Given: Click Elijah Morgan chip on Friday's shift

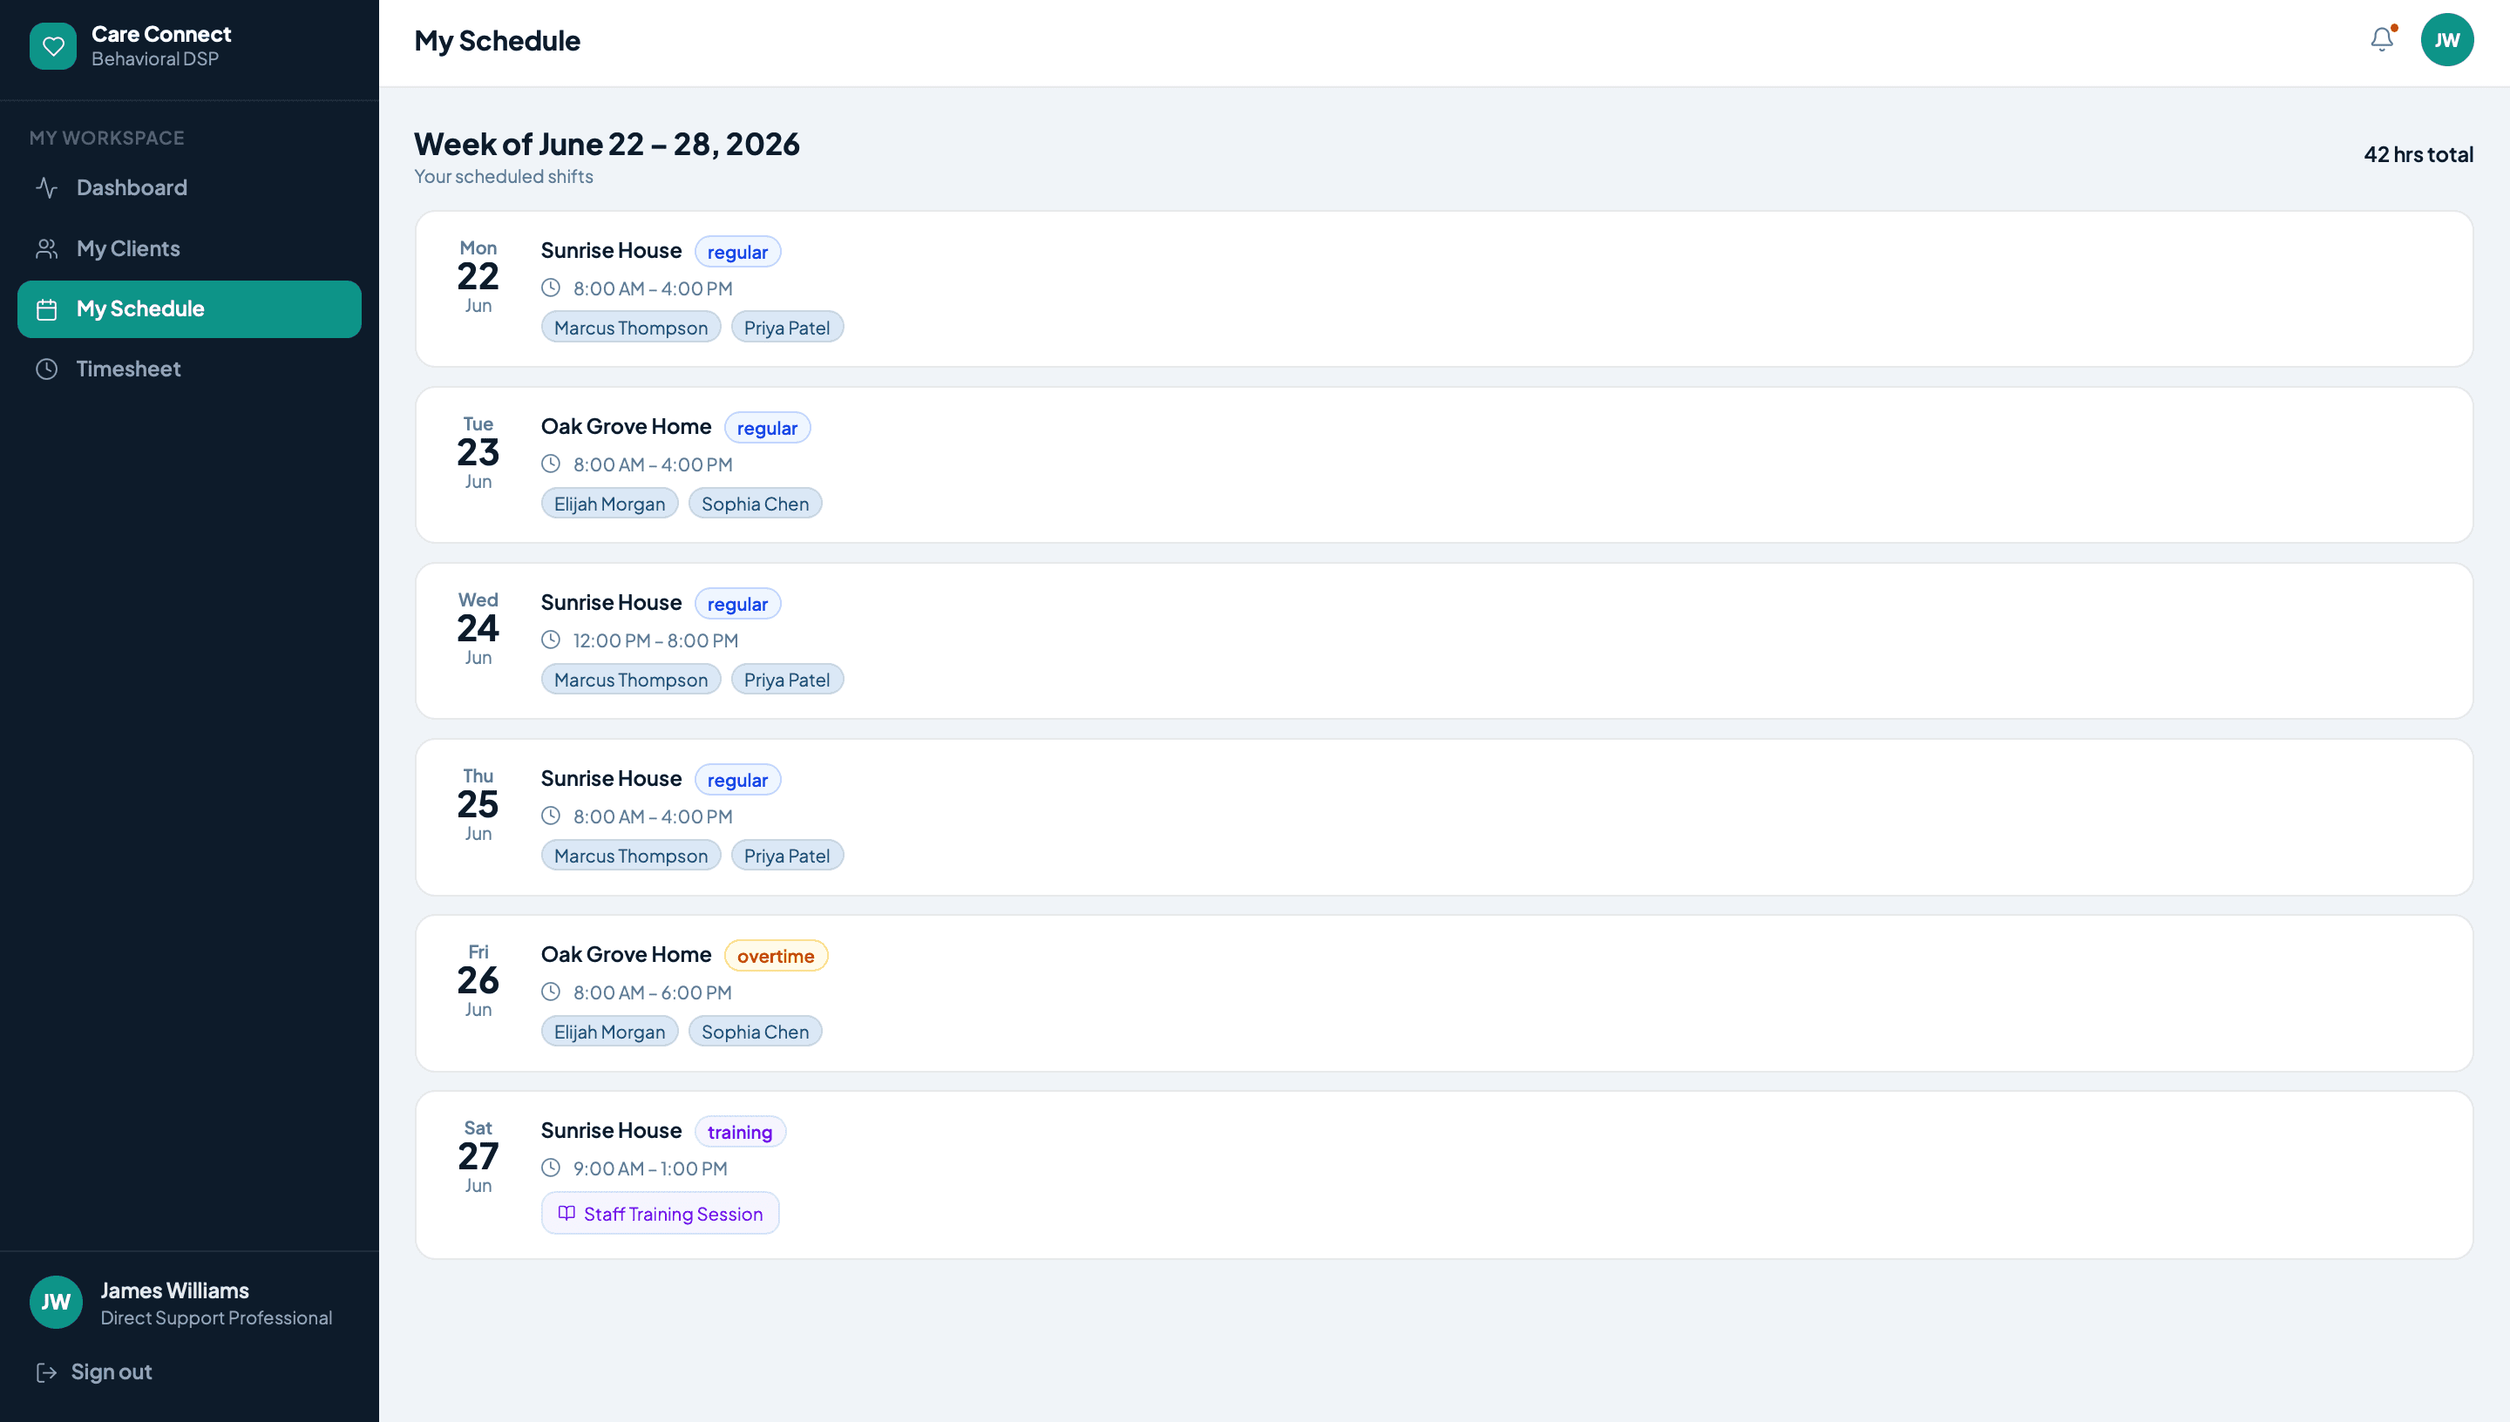Looking at the screenshot, I should click(x=609, y=1032).
